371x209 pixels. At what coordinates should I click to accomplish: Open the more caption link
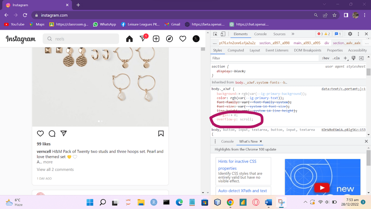point(48,162)
